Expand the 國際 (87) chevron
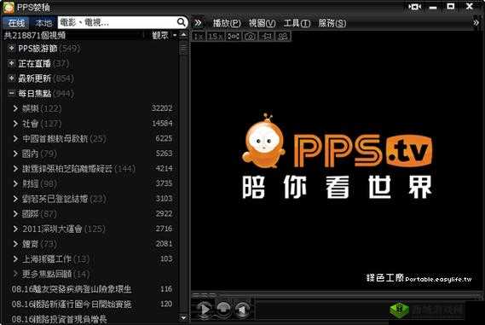The width and height of the screenshot is (485, 325). [15, 213]
